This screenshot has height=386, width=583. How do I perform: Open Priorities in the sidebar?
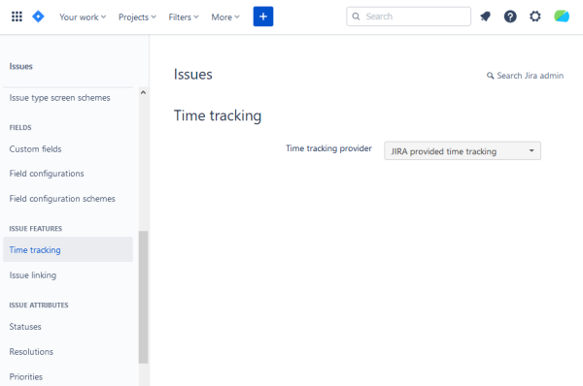click(x=26, y=376)
